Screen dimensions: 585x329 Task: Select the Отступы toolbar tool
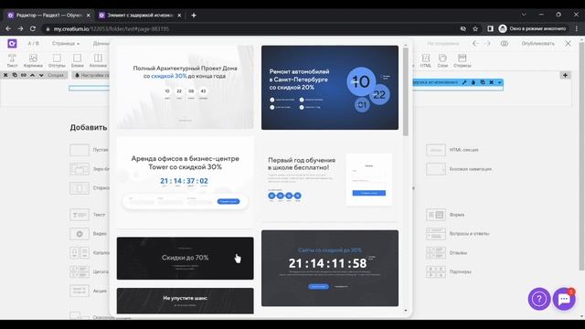(x=57, y=60)
